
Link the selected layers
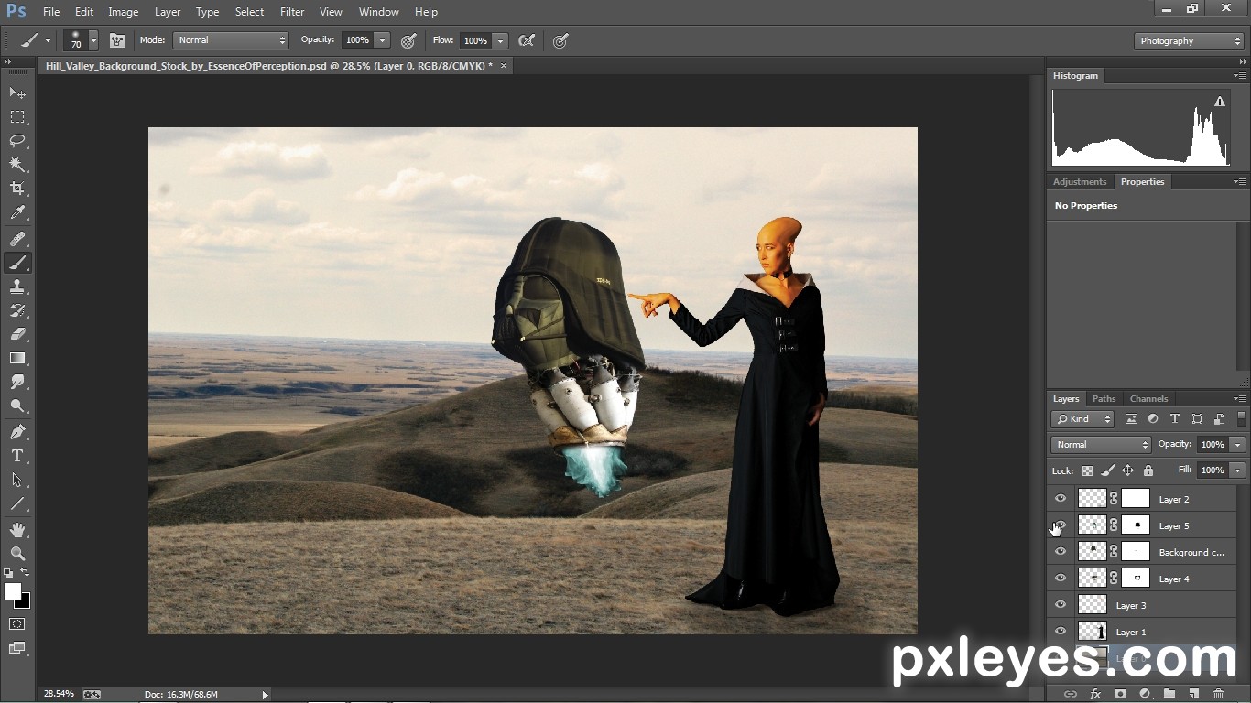coord(1070,694)
